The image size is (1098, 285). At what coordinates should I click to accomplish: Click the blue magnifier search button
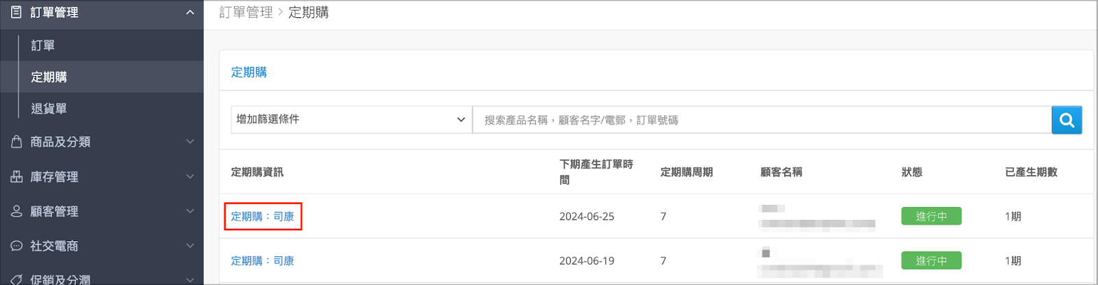pos(1066,120)
